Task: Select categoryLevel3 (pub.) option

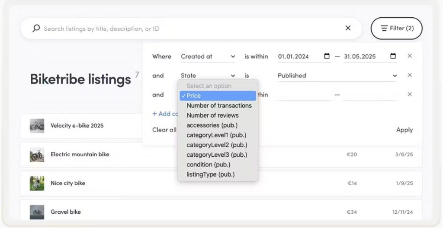Action: click(217, 155)
